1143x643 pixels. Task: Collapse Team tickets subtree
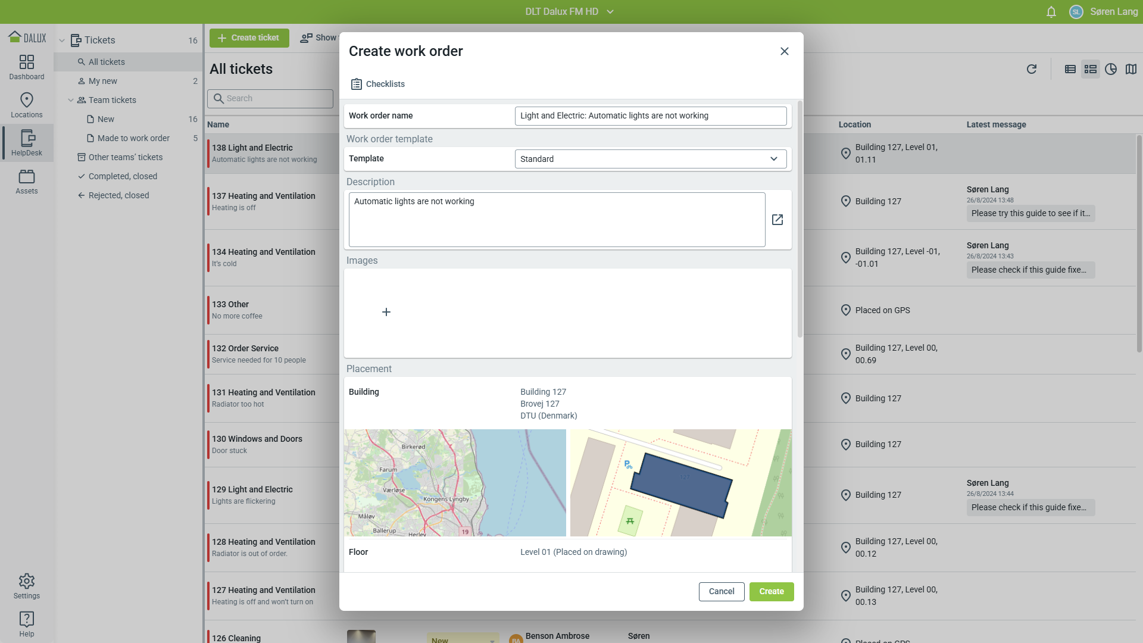(71, 100)
